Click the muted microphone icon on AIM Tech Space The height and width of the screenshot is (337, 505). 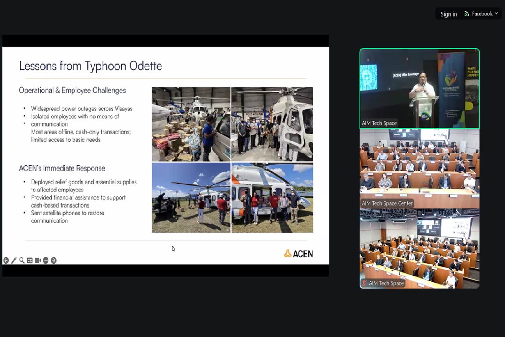(364, 283)
